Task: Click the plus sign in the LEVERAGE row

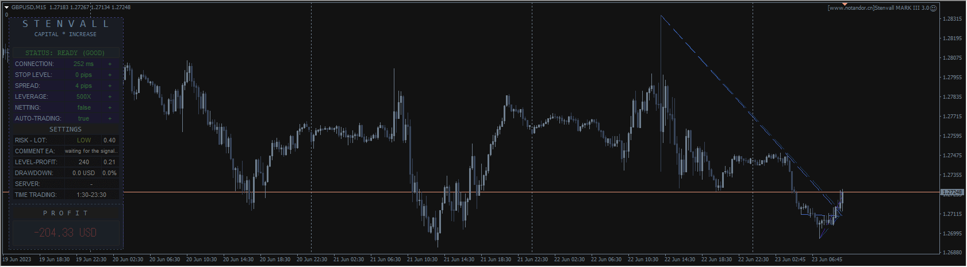Action: pyautogui.click(x=110, y=97)
